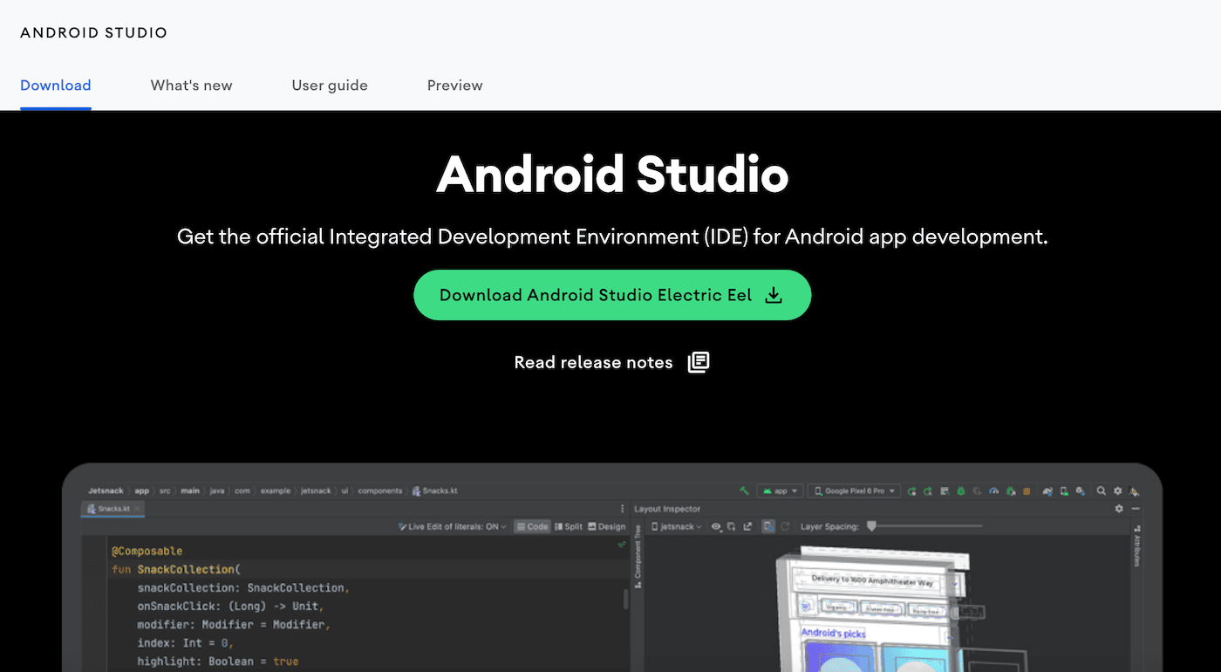Click the release notes document icon
This screenshot has height=672, width=1221.
(x=699, y=362)
